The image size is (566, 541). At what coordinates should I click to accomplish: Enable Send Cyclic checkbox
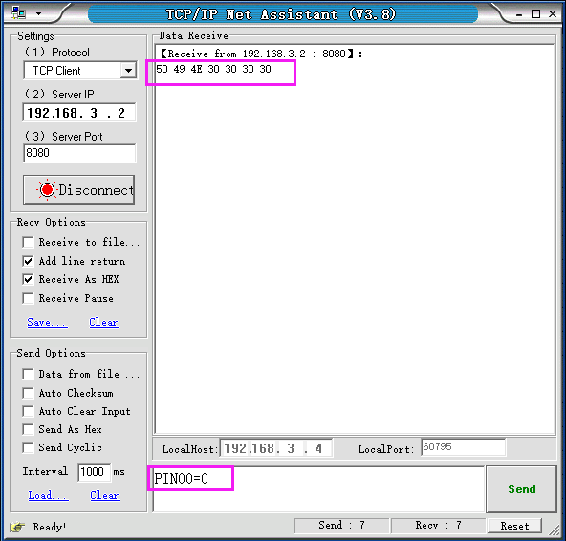pos(28,447)
